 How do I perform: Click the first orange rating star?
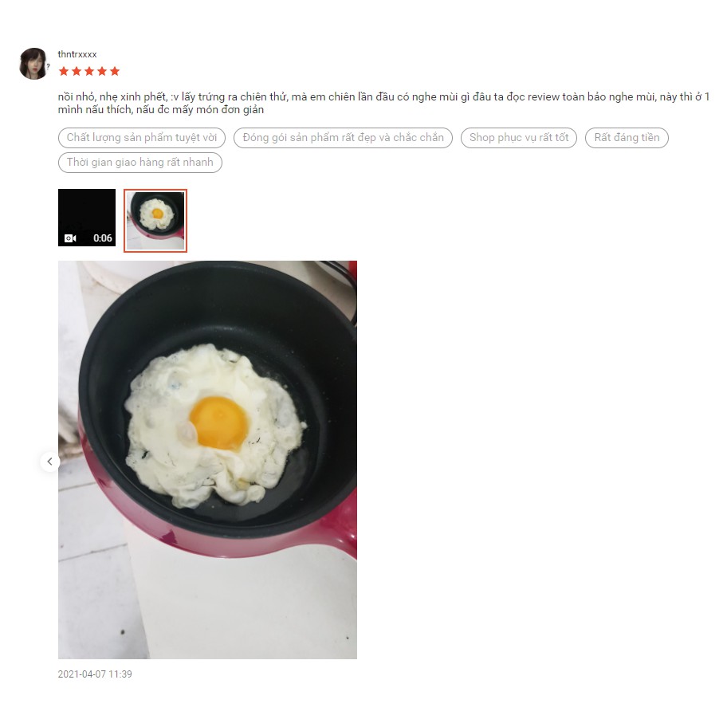[64, 71]
